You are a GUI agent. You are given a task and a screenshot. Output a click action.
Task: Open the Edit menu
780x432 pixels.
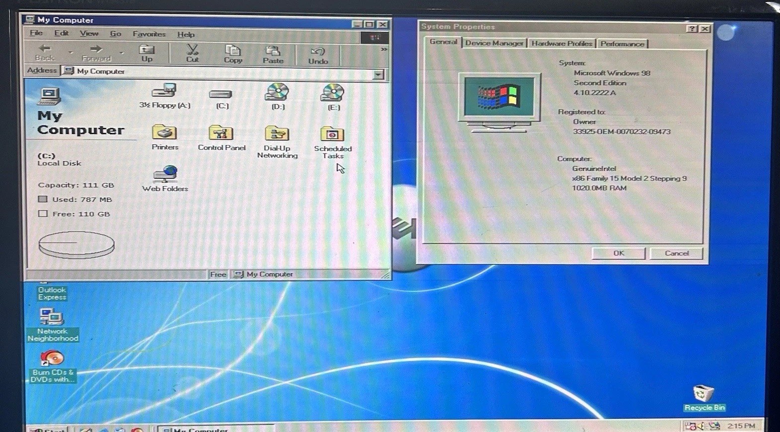[x=62, y=33]
